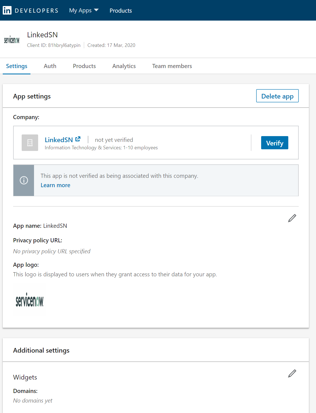316x413 pixels.
Task: Open LinkedSN company page via external link icon
Action: pos(78,139)
